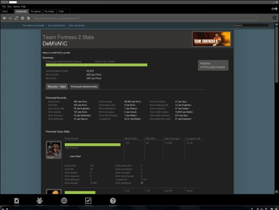The height and width of the screenshot is (210, 279).
Task: Click the achievements progress bar
Action: pyautogui.click(x=96, y=65)
